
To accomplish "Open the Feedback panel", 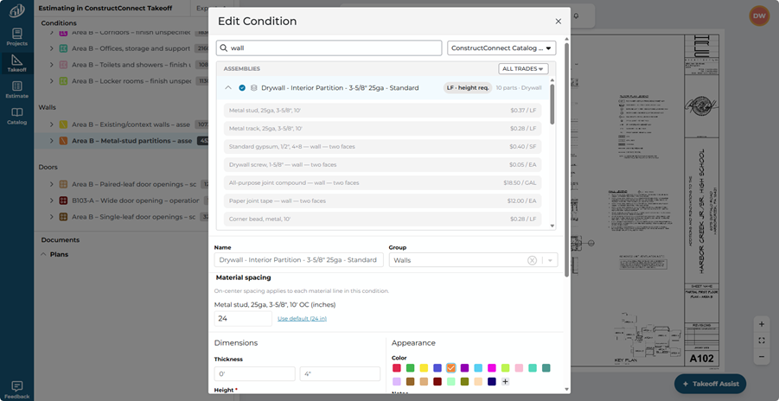I will coord(17,390).
